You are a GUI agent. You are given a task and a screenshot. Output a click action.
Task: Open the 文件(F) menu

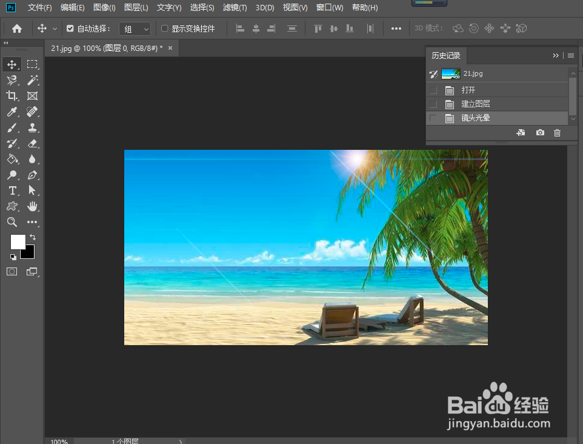click(x=39, y=7)
